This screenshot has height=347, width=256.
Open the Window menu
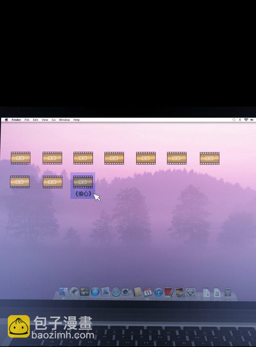64,120
